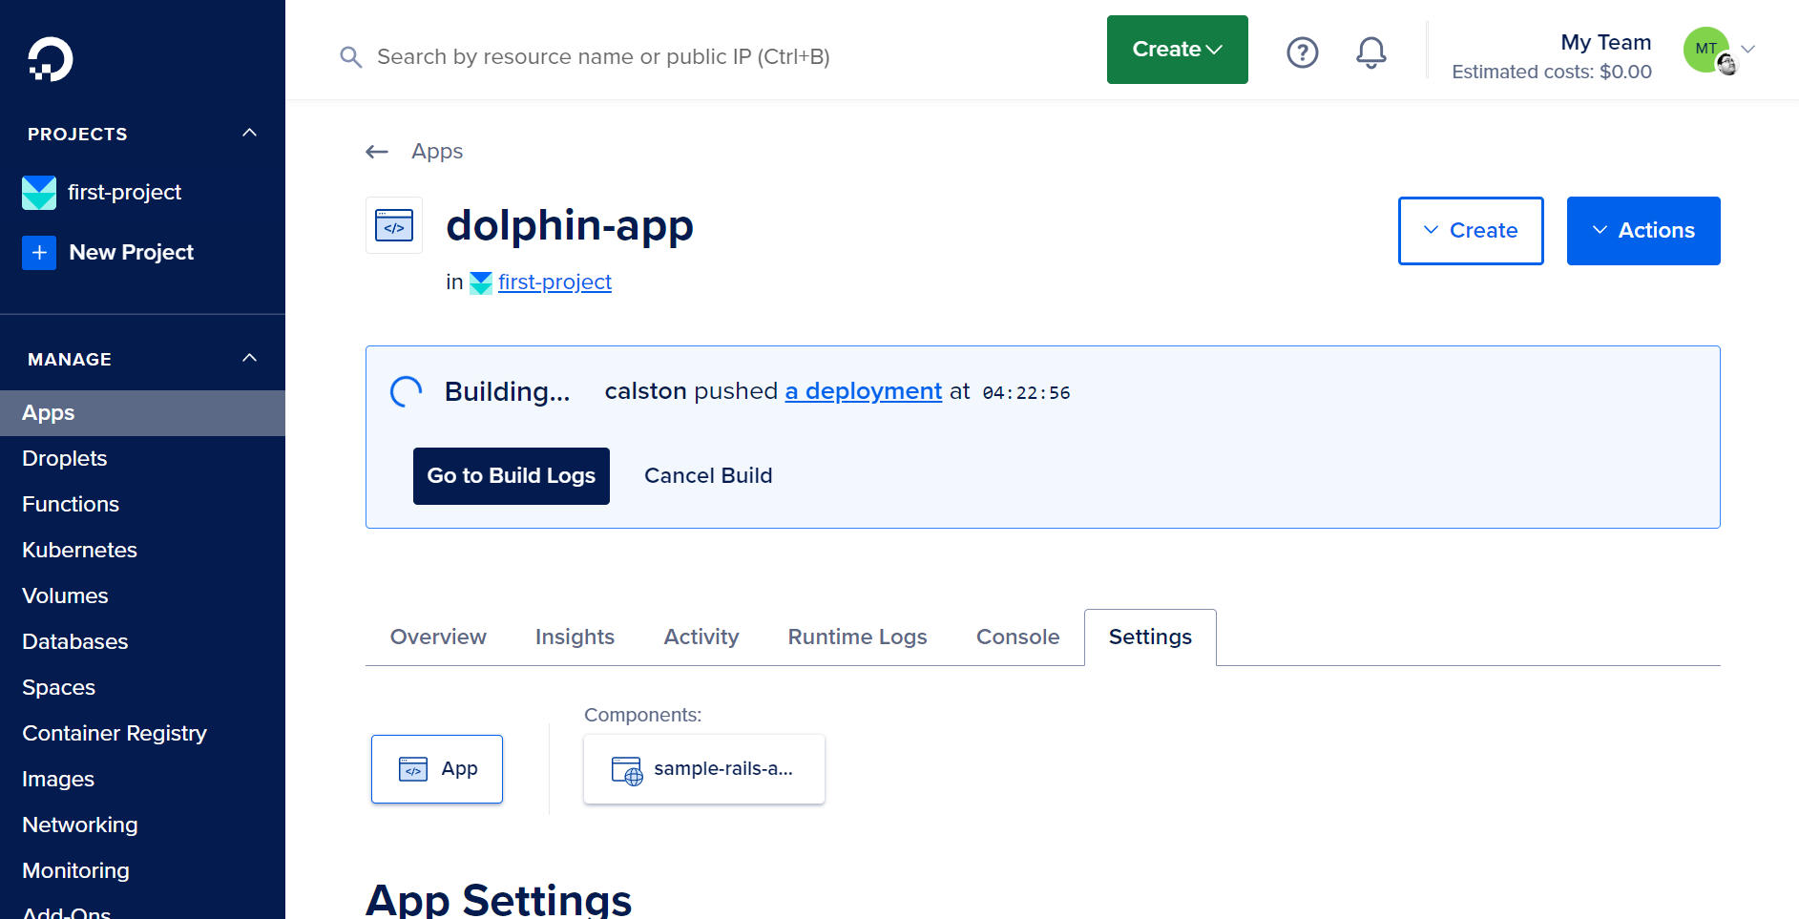This screenshot has height=919, width=1799.
Task: Open Volumes in the sidebar
Action: tap(142, 596)
